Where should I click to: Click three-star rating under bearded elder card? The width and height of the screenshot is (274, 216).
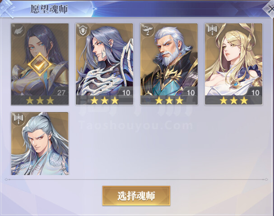point(169,100)
